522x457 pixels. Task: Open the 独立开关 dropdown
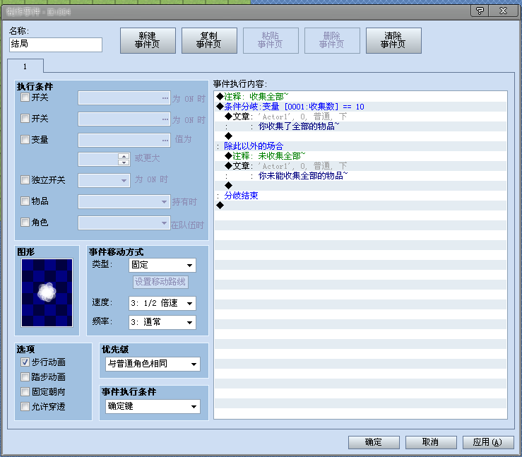(x=104, y=180)
